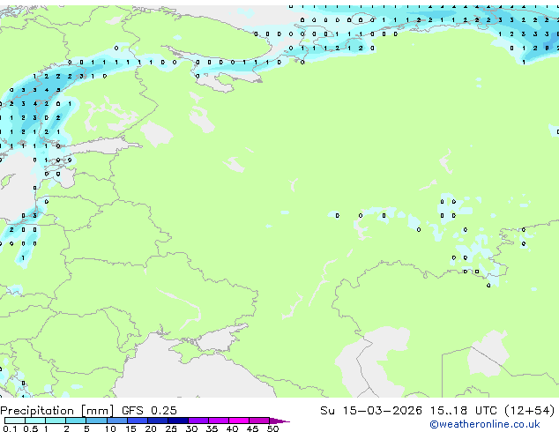Choose the 40–45 mm magenta legend swatch

239,421
